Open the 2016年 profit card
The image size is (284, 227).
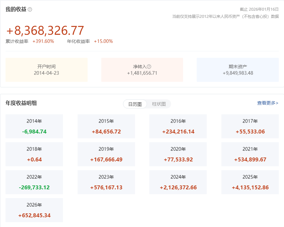point(178,126)
